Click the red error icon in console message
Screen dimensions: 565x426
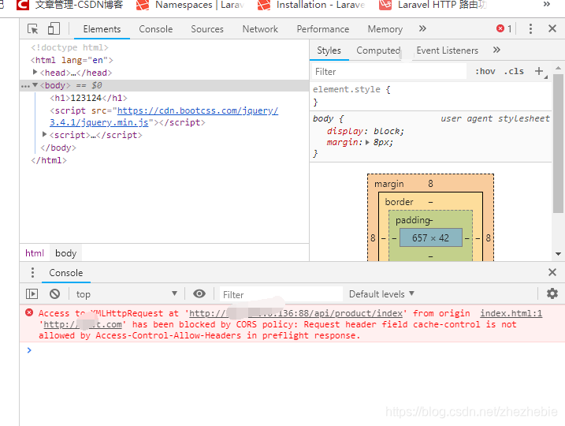[29, 312]
